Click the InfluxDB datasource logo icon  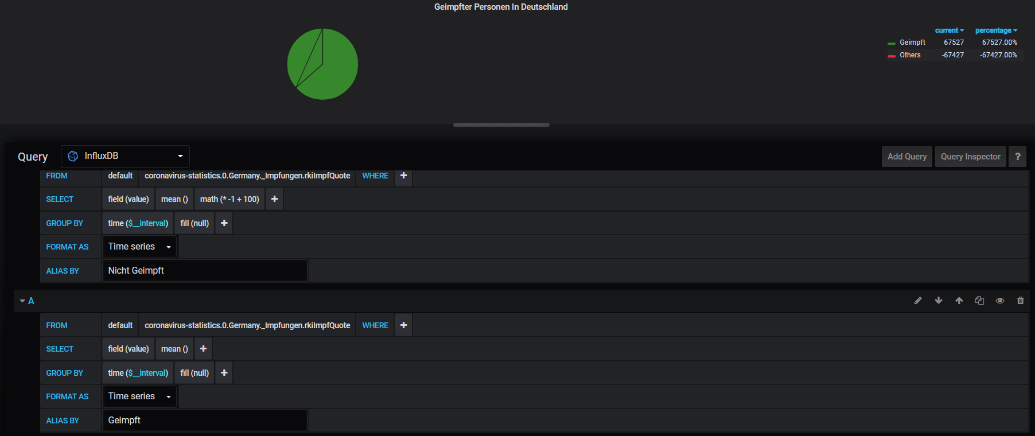[x=73, y=156]
